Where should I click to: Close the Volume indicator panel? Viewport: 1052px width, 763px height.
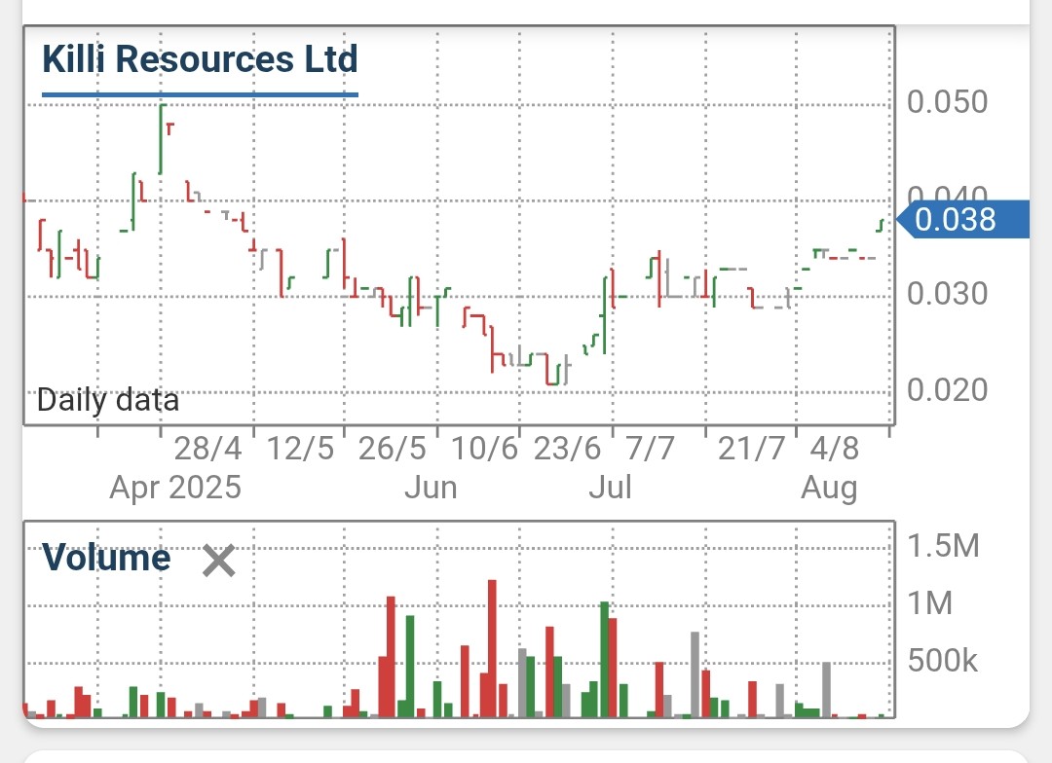click(x=216, y=561)
